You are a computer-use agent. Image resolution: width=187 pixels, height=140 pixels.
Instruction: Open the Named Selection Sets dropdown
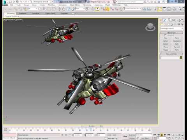coord(133,9)
